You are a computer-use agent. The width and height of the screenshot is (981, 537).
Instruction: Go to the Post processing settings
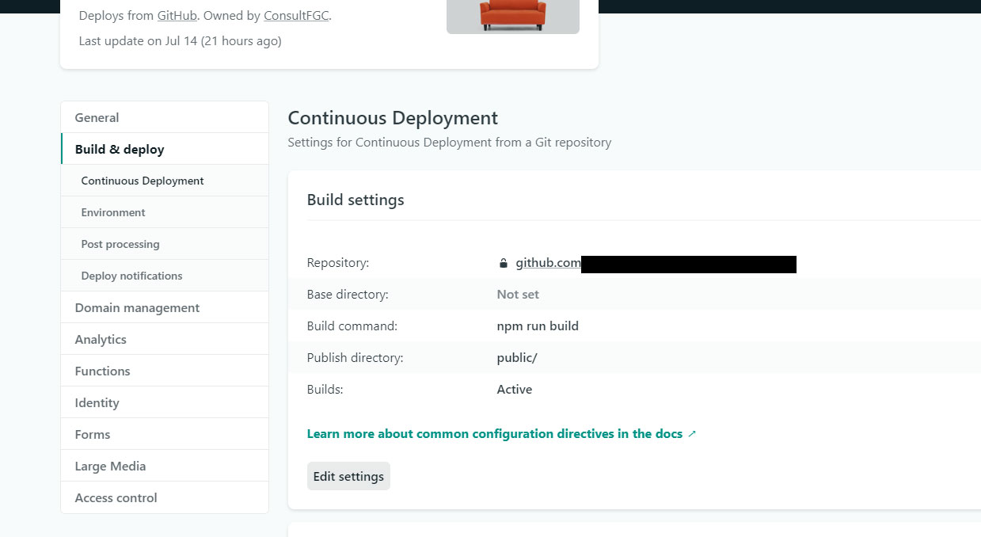[x=120, y=244]
